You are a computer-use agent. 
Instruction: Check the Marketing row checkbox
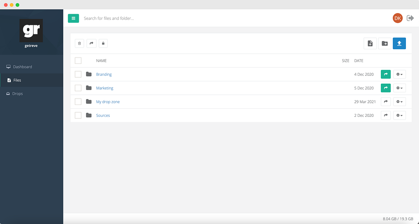point(78,88)
